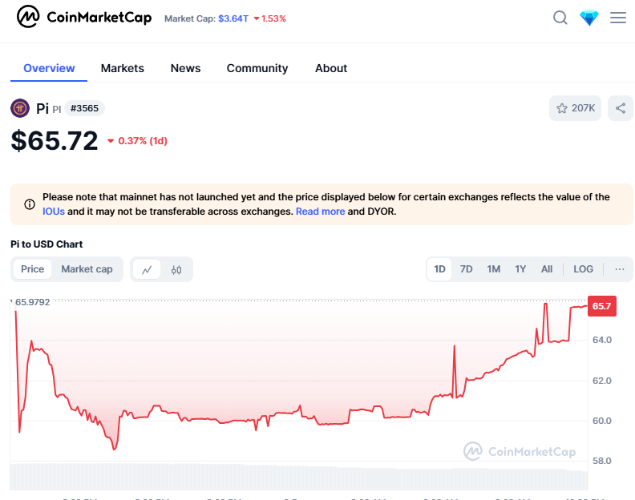
Task: Click the blue diamond rewards icon
Action: click(589, 18)
